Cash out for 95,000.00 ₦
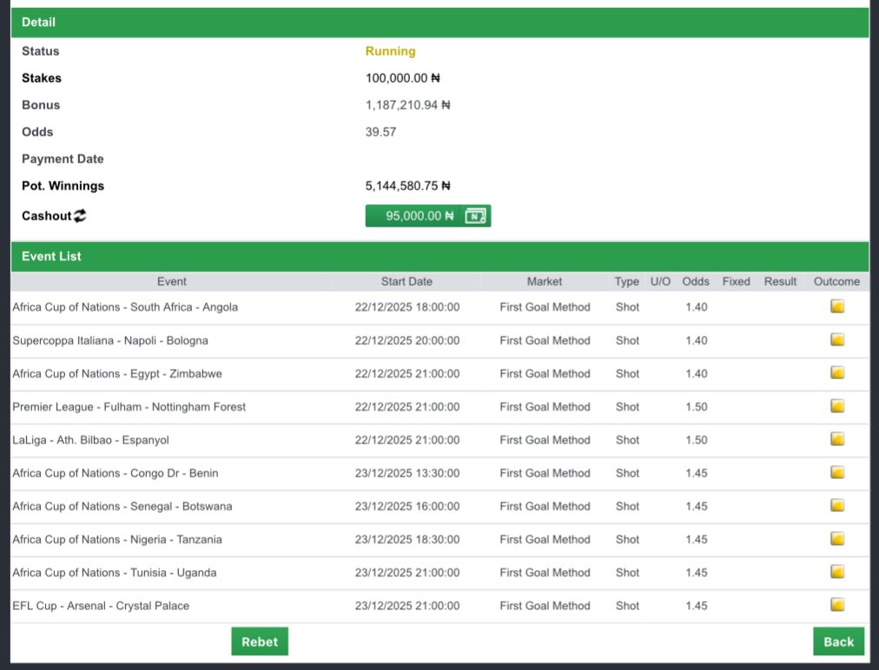The image size is (879, 670). coord(427,216)
